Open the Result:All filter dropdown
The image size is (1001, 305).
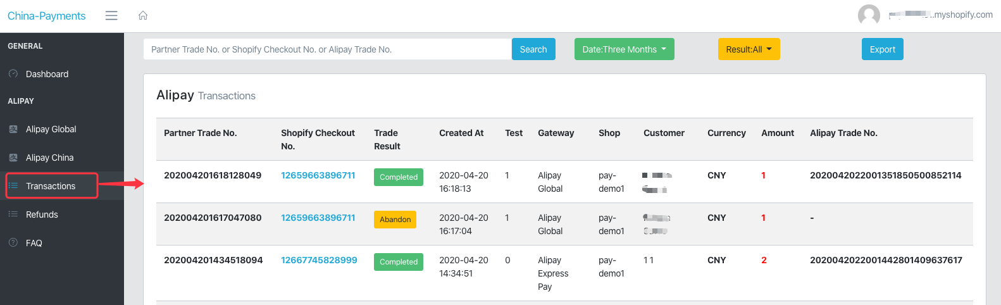click(749, 49)
